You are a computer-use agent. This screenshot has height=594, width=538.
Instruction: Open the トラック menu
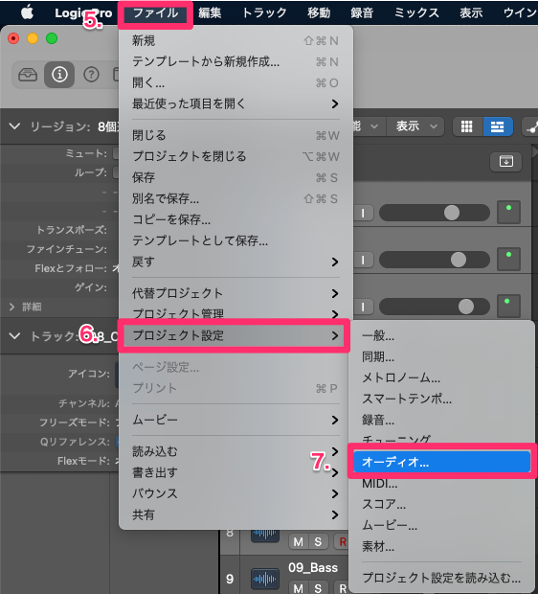(264, 12)
